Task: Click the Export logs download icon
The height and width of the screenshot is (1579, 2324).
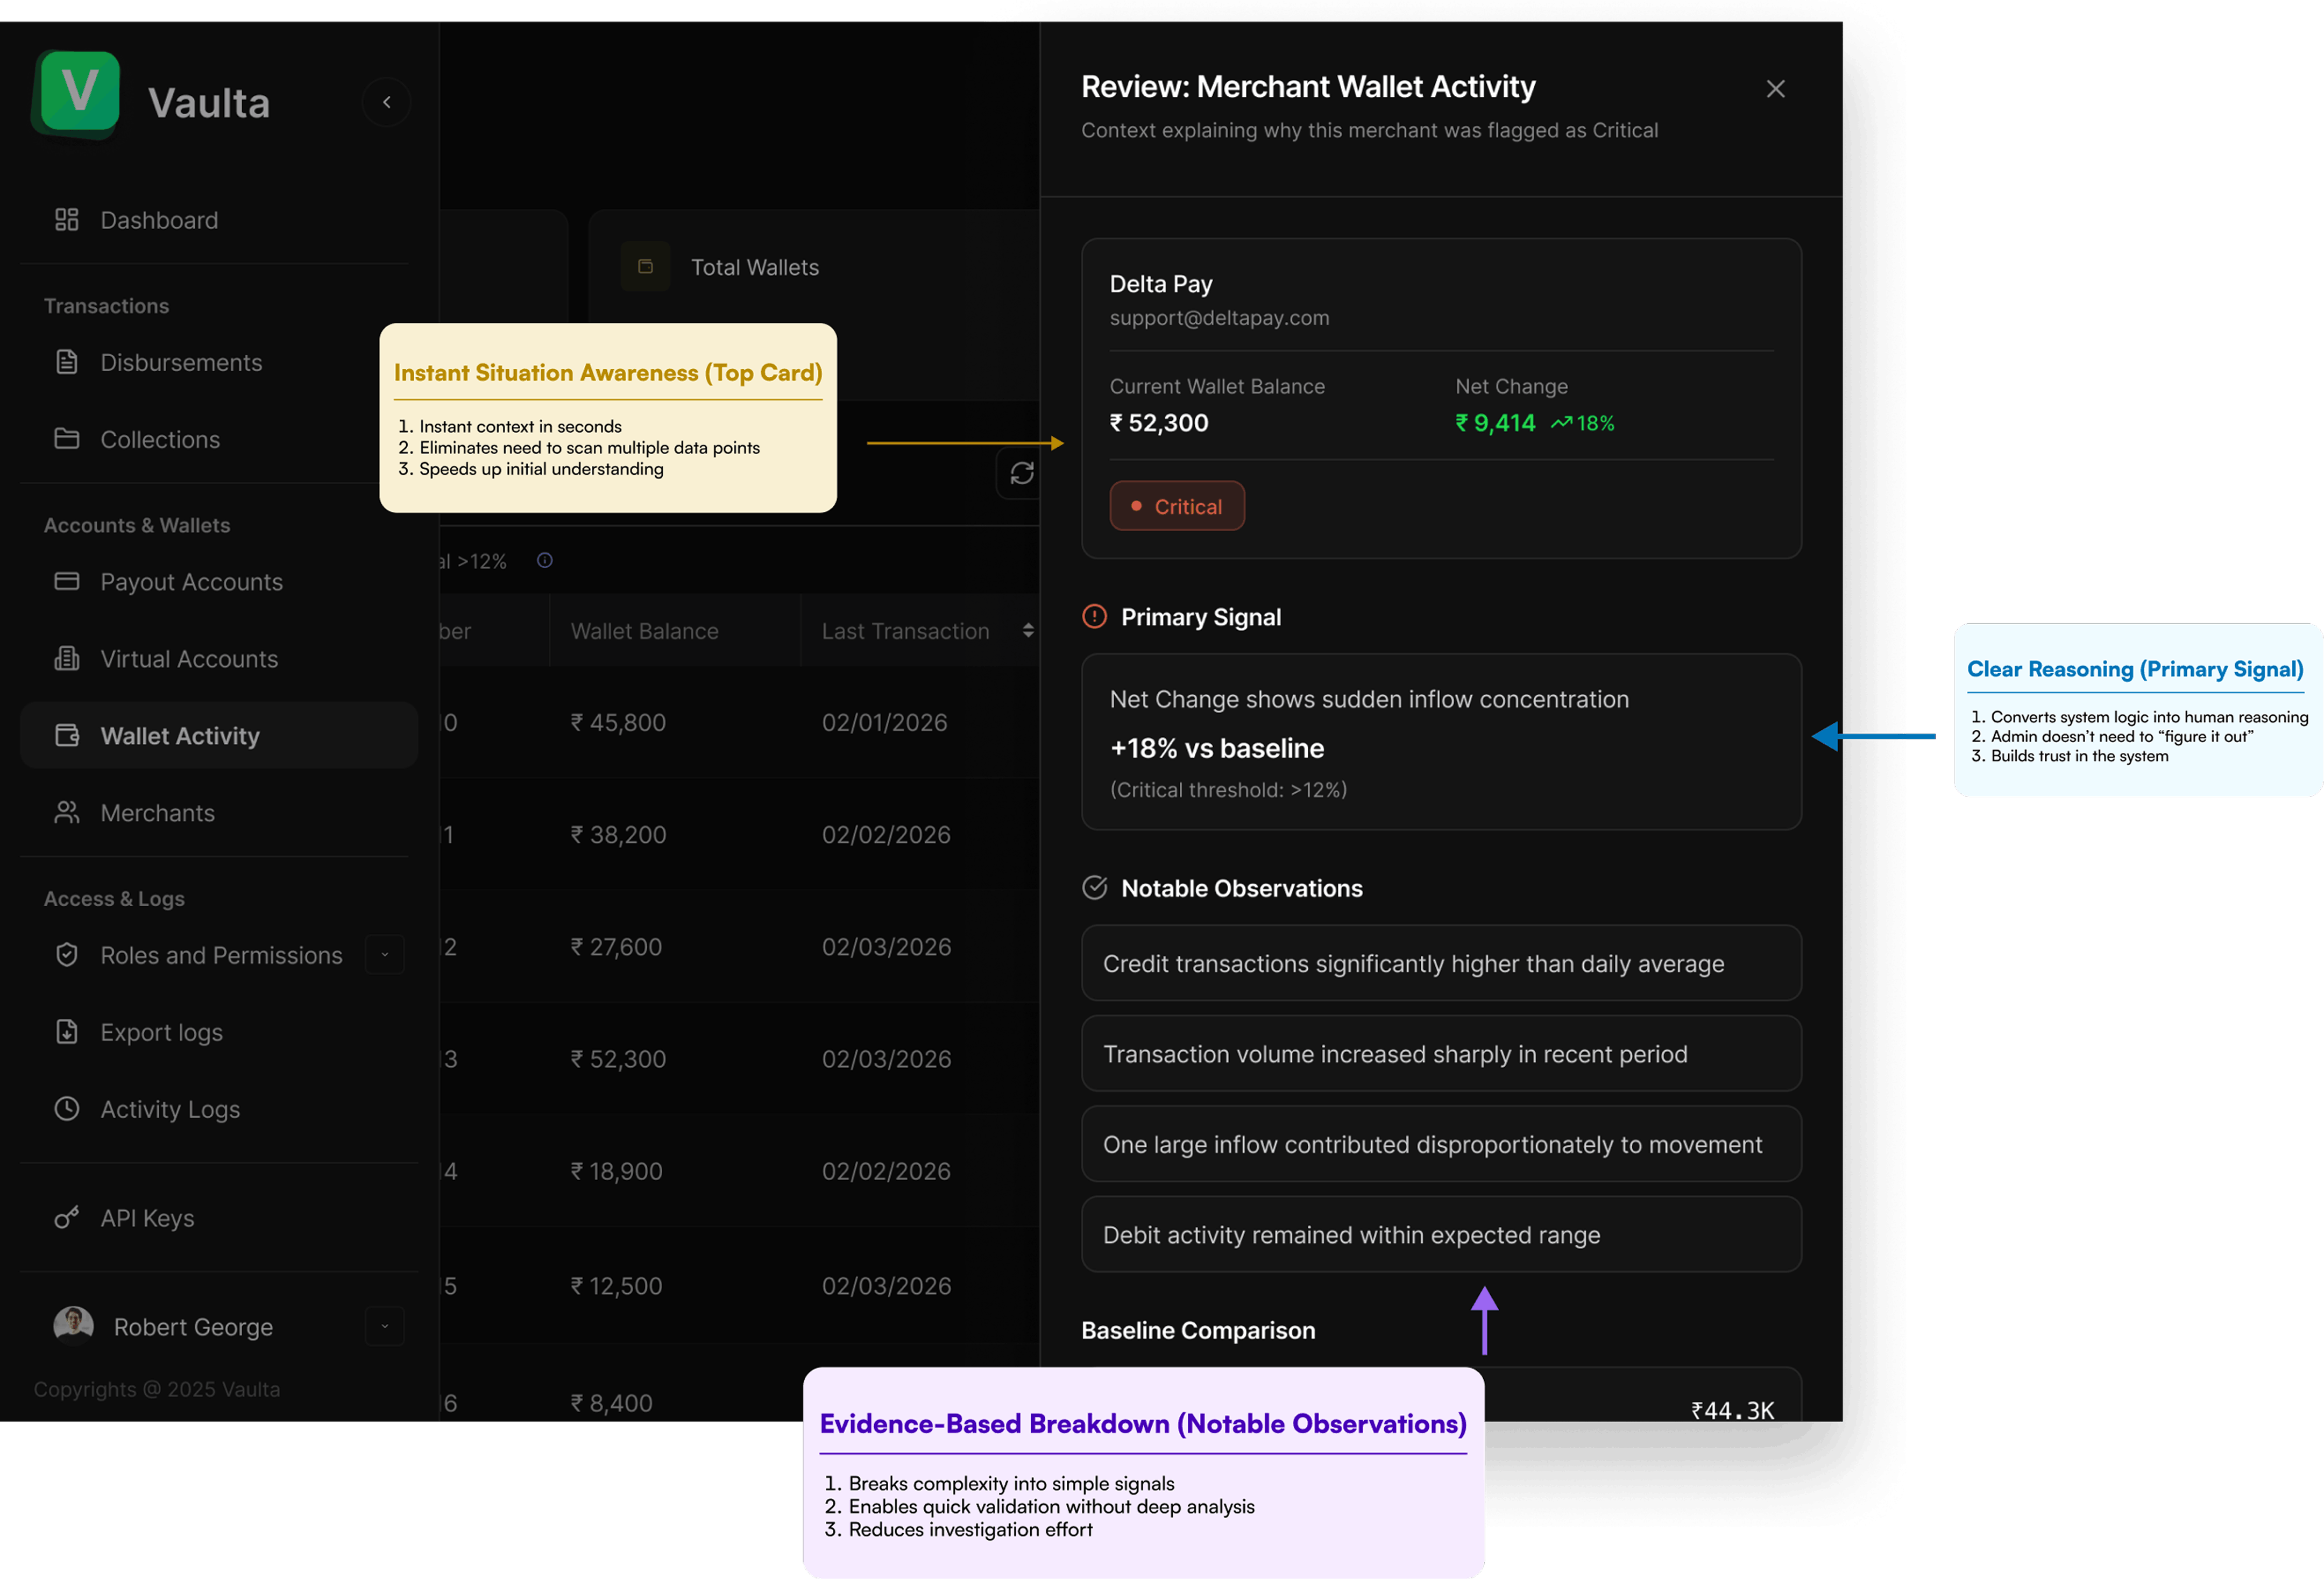Action: click(x=67, y=1032)
